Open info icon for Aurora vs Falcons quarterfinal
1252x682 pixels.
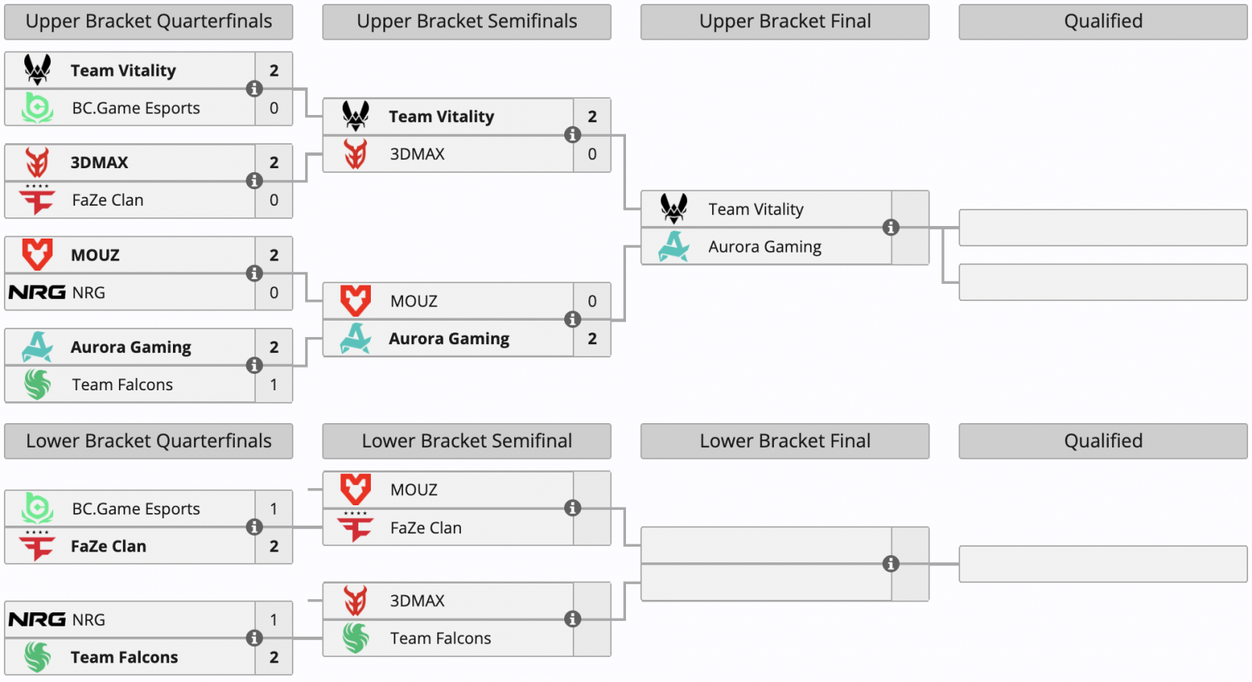tap(254, 365)
